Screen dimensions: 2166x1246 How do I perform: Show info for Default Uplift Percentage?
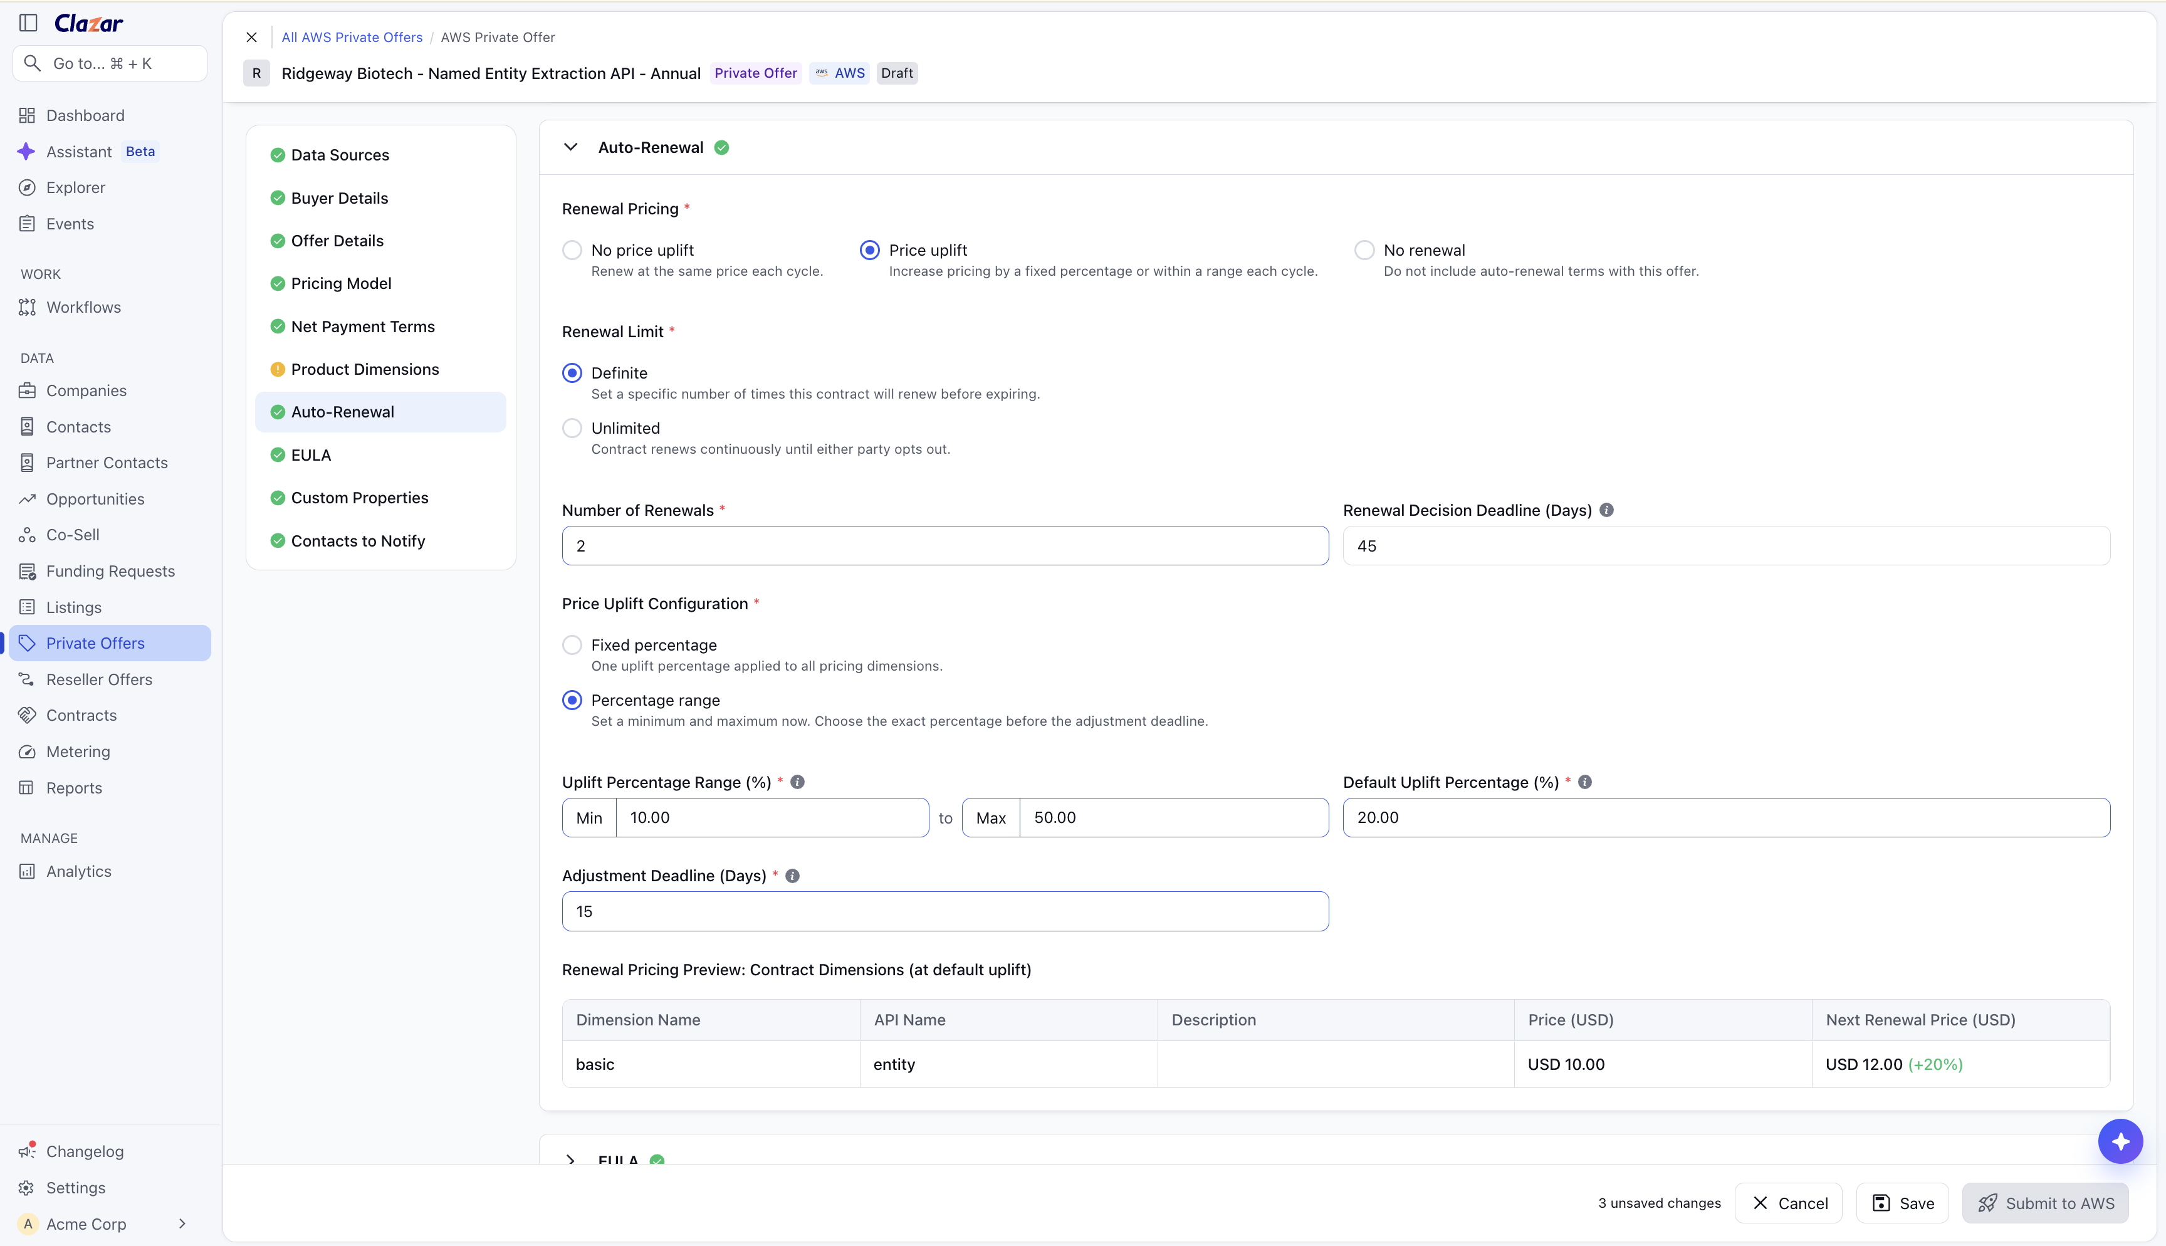1584,782
